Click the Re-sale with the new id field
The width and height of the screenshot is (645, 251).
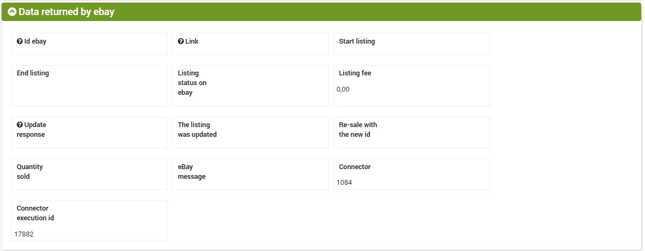(412, 133)
